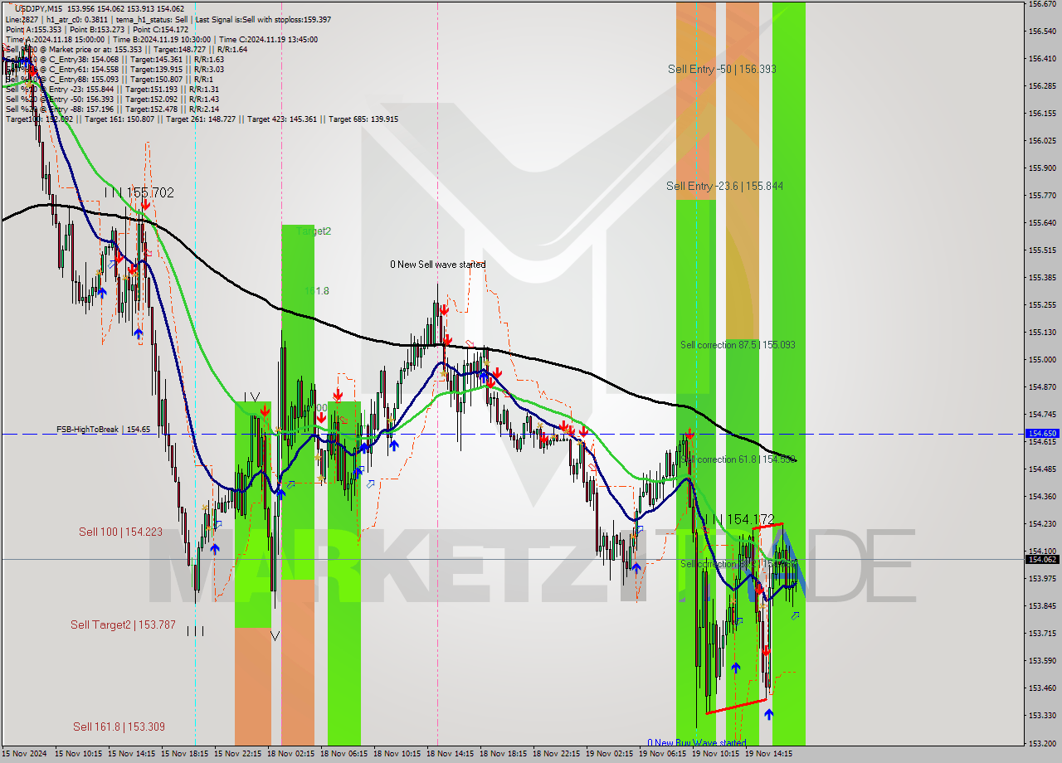Click price axis value 156.540
Image resolution: width=1062 pixels, height=763 pixels.
click(x=1042, y=32)
